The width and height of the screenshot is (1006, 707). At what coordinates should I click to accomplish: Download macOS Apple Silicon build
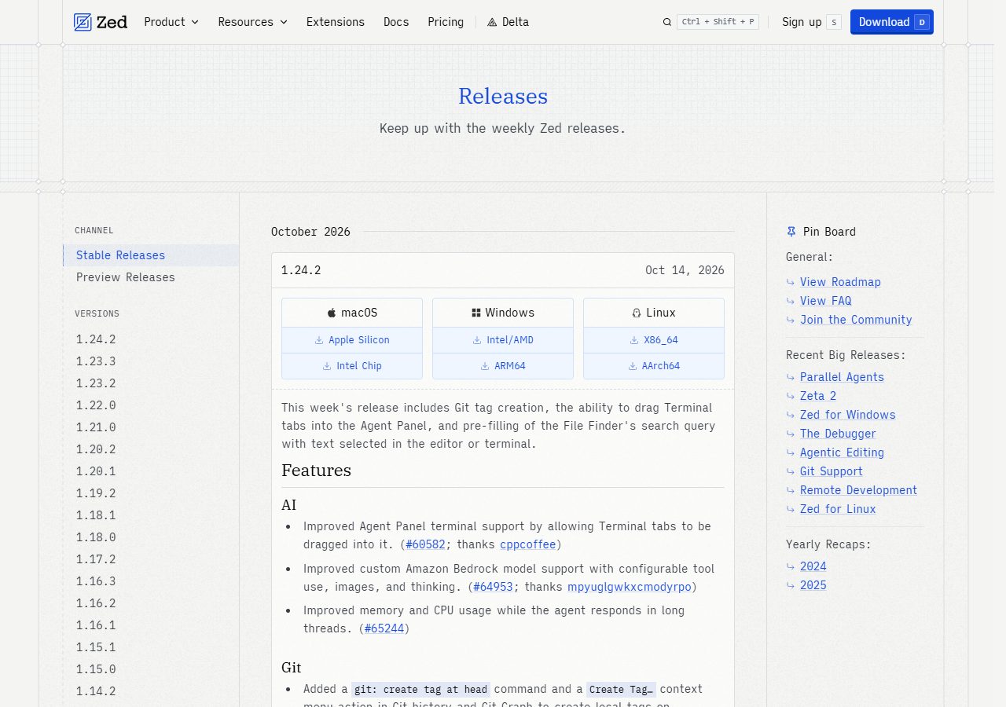tap(352, 340)
